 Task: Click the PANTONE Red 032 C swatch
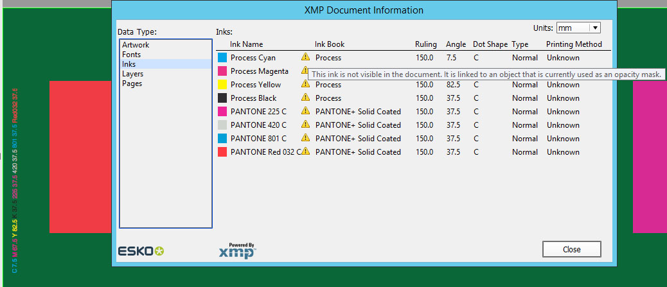[222, 152]
